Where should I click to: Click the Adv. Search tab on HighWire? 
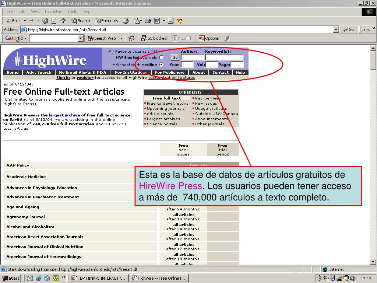[39, 73]
